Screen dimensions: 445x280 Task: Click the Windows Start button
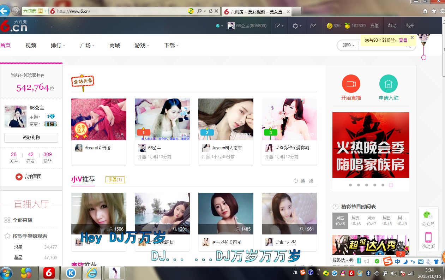(x=6, y=273)
